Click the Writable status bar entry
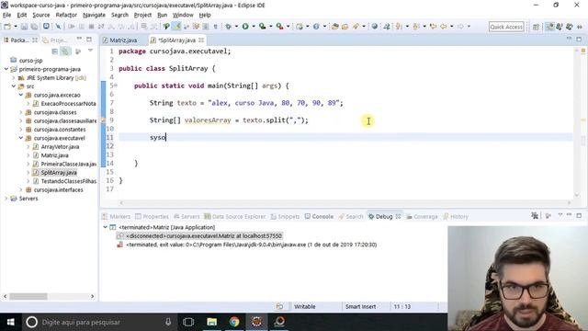The width and height of the screenshot is (588, 331). tap(304, 306)
